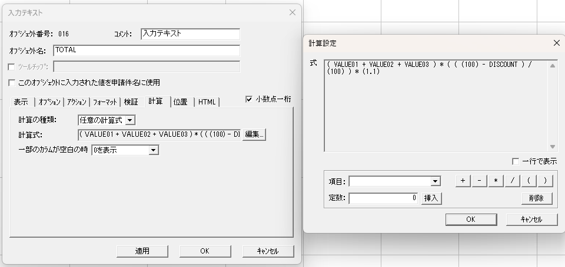Click into the 定数 input field
This screenshot has width=565, height=267.
(383, 198)
